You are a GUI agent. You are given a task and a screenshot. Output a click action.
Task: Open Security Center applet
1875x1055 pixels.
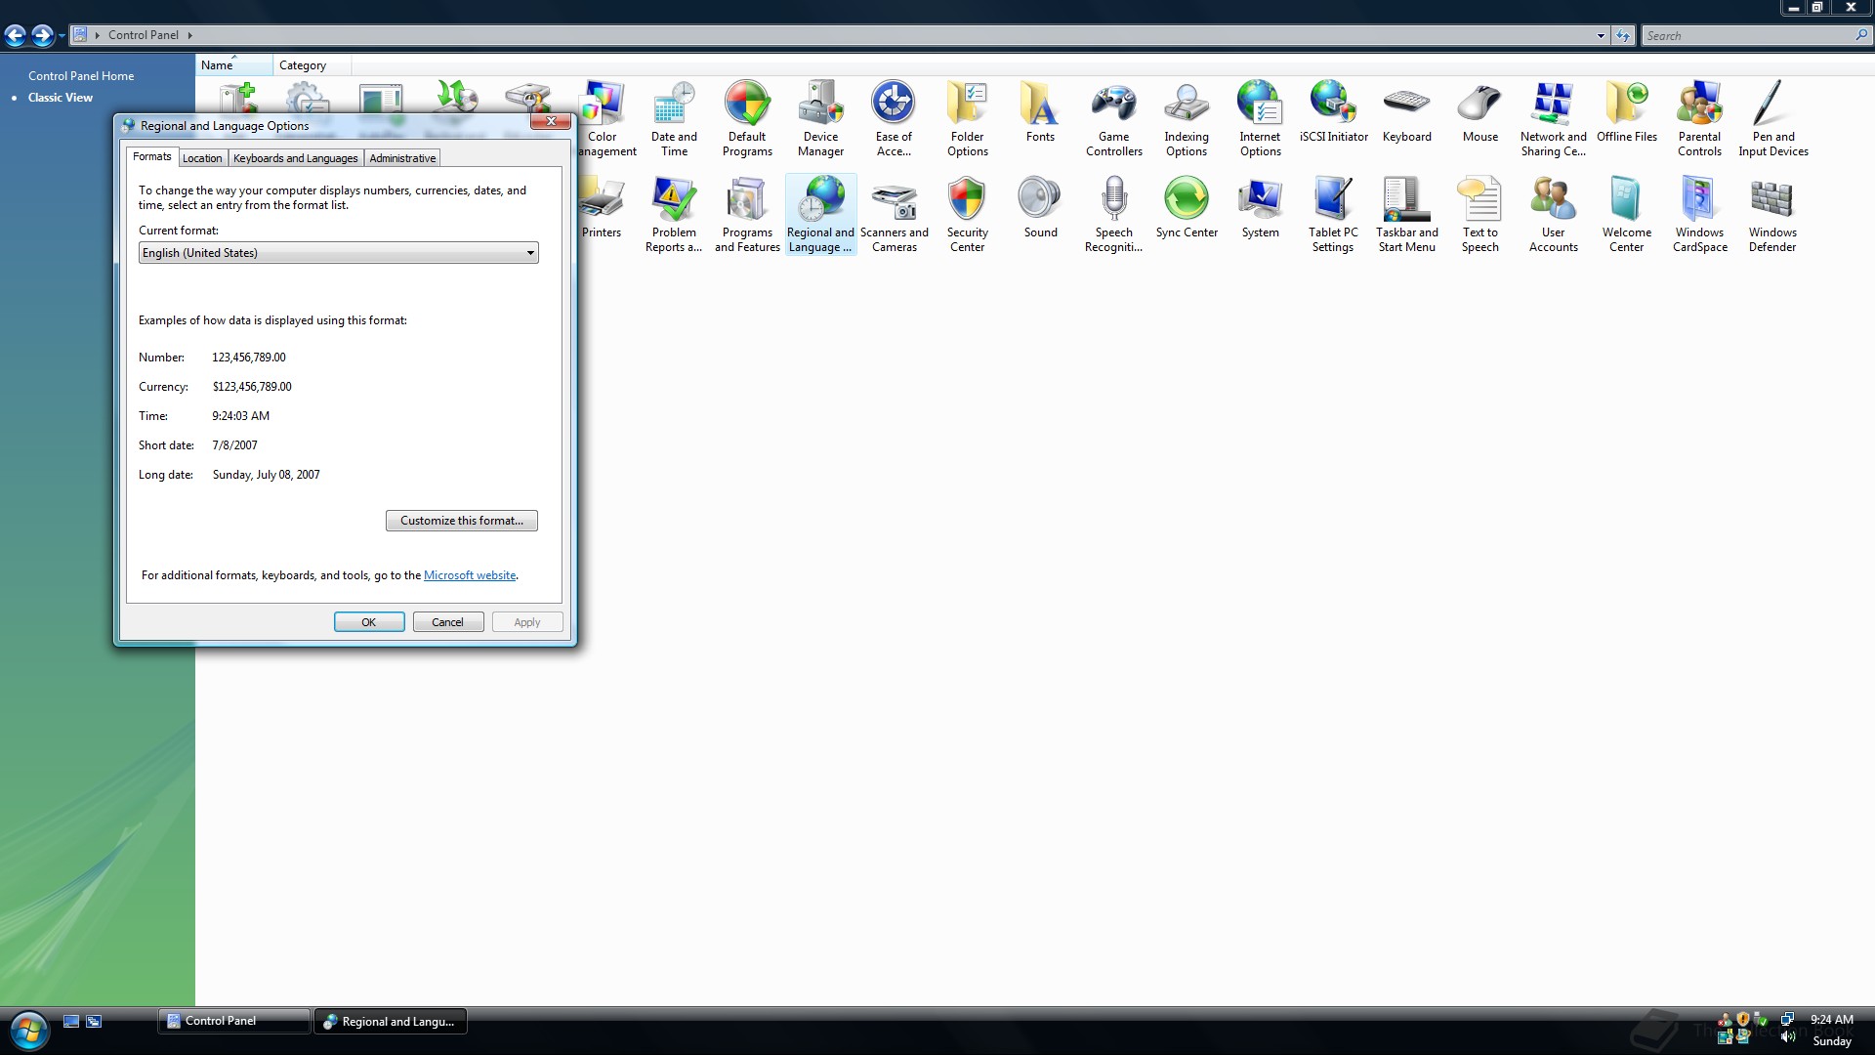click(967, 213)
